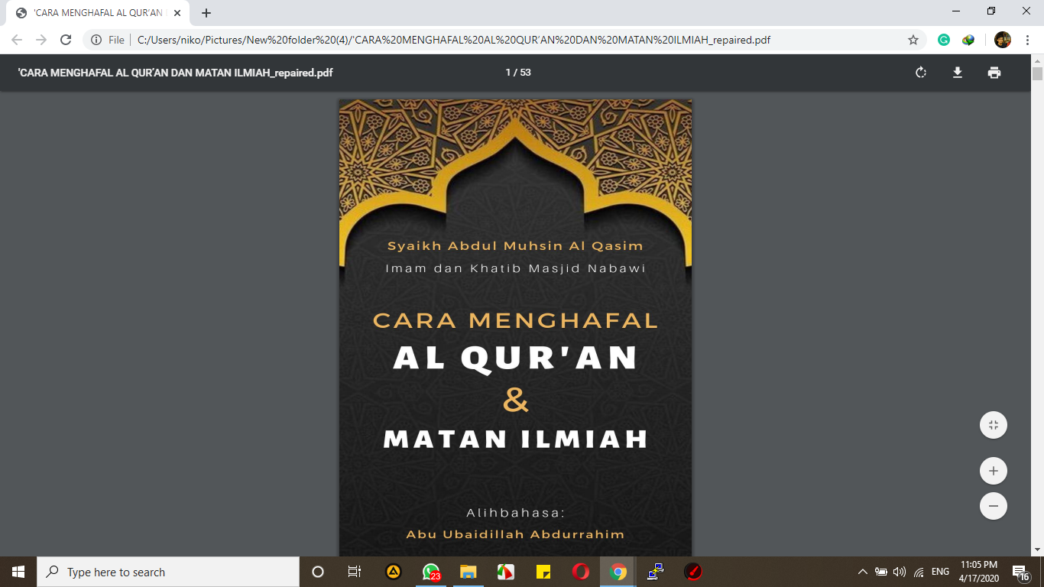Open Sticky Notes from taskbar

(543, 572)
